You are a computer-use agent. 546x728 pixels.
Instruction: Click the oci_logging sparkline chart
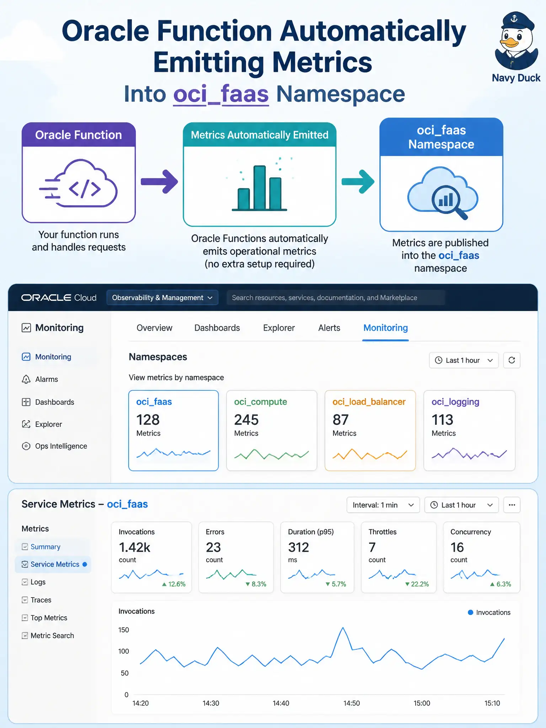click(469, 454)
